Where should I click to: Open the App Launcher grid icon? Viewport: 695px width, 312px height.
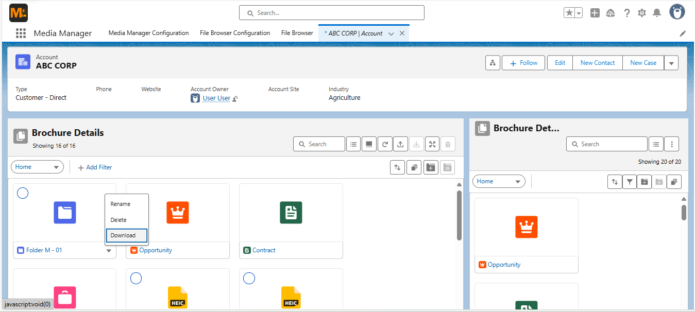point(21,33)
